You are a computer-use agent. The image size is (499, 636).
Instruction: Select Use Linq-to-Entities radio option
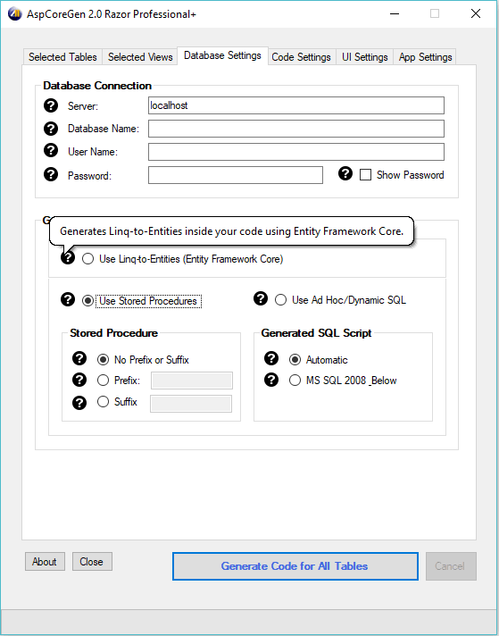[88, 259]
